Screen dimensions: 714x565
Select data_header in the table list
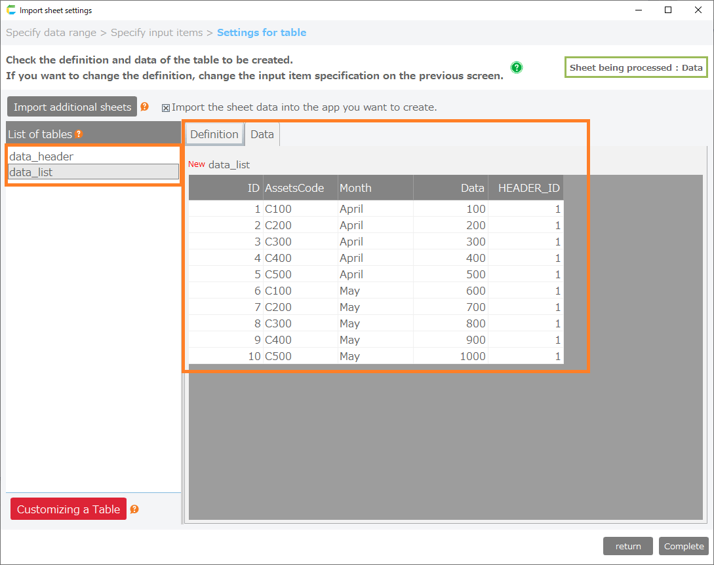pos(41,156)
